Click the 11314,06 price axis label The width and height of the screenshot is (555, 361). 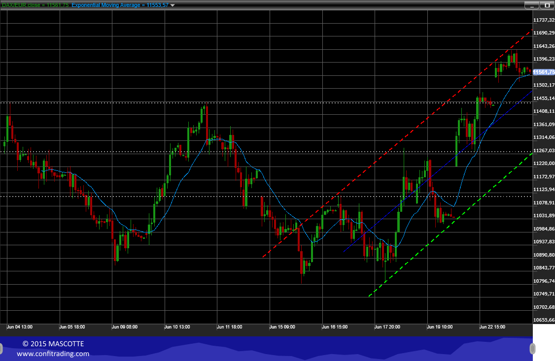(x=544, y=137)
